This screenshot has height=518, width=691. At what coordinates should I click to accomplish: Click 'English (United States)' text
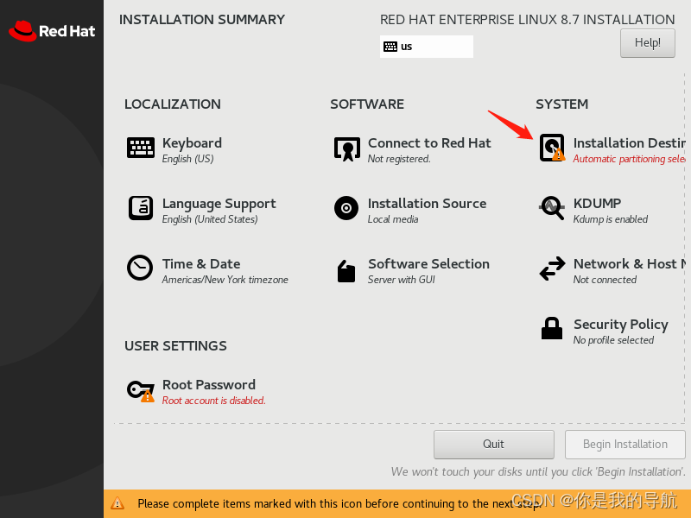[210, 219]
